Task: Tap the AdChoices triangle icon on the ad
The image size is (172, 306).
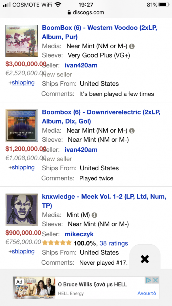Action: pos(148,280)
